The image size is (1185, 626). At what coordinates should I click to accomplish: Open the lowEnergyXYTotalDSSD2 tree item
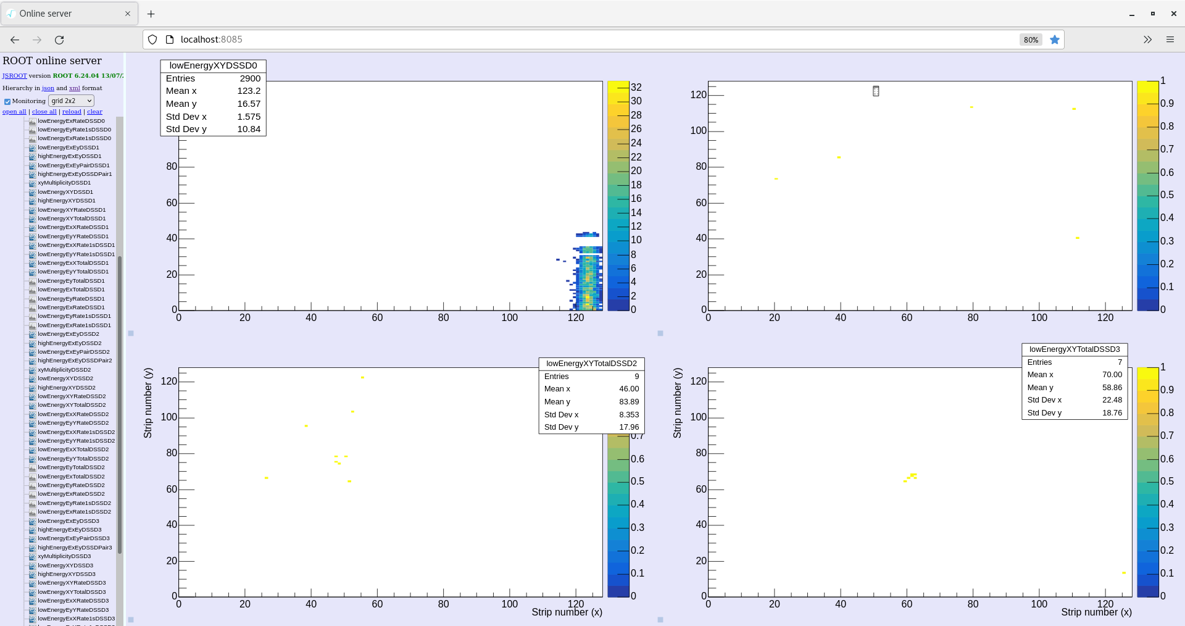coord(72,405)
